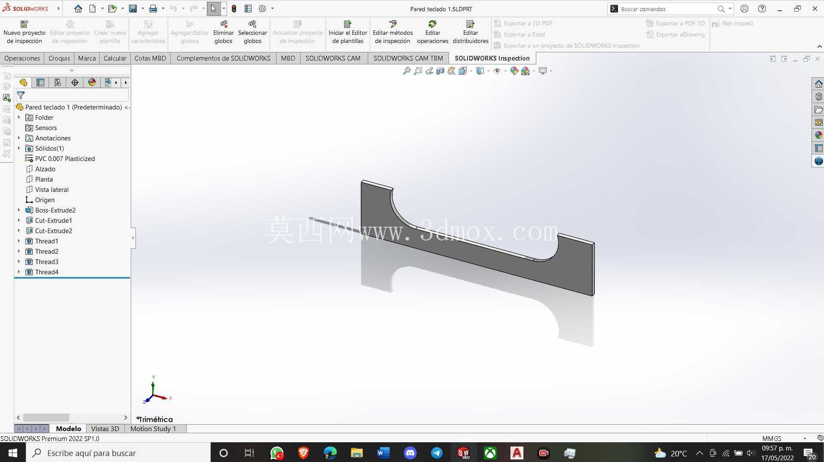Click Editar métodos de inspección
The image size is (824, 462).
[393, 32]
